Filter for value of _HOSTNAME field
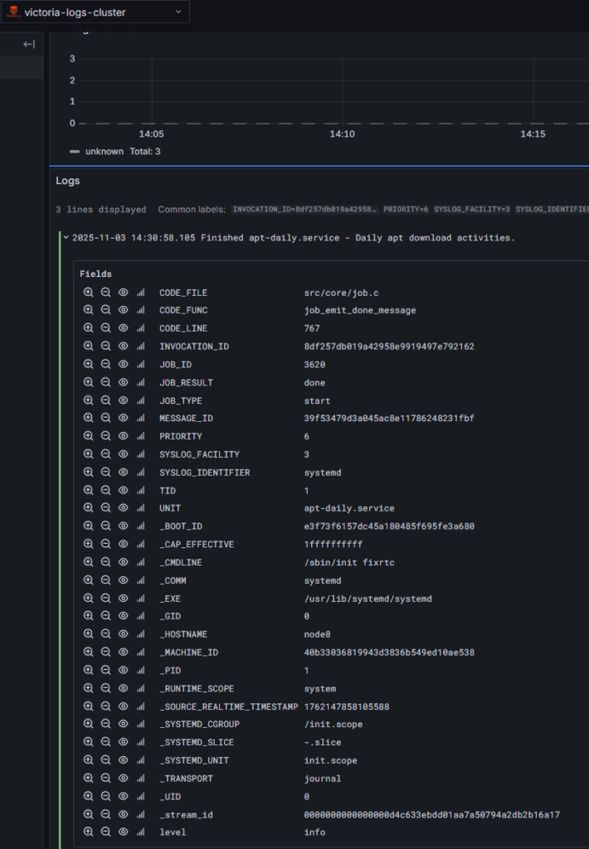The height and width of the screenshot is (849, 589). point(88,634)
